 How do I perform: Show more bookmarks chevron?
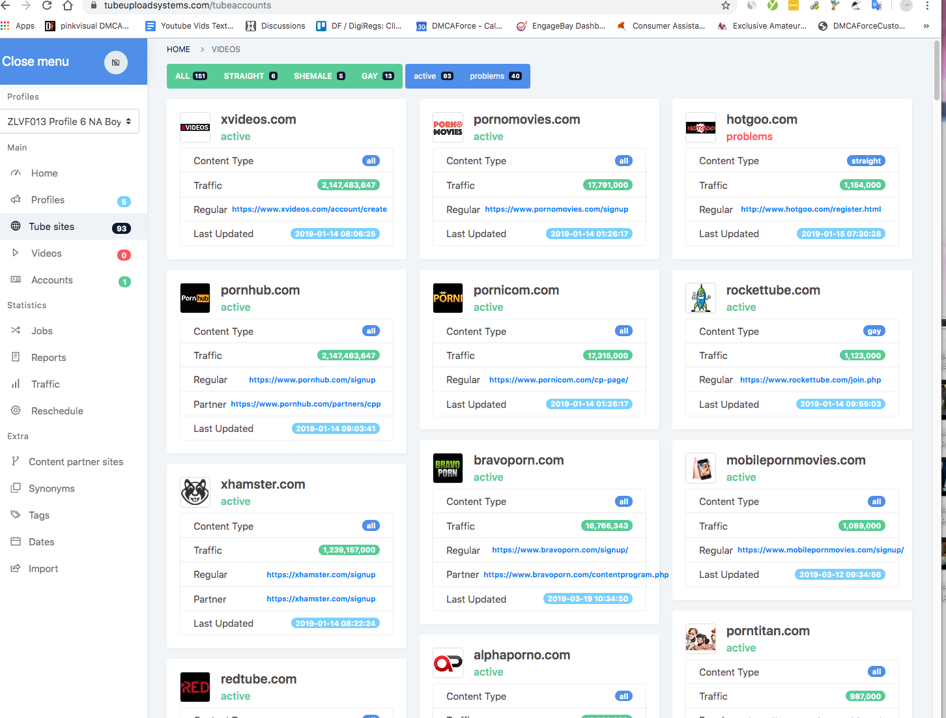click(926, 26)
